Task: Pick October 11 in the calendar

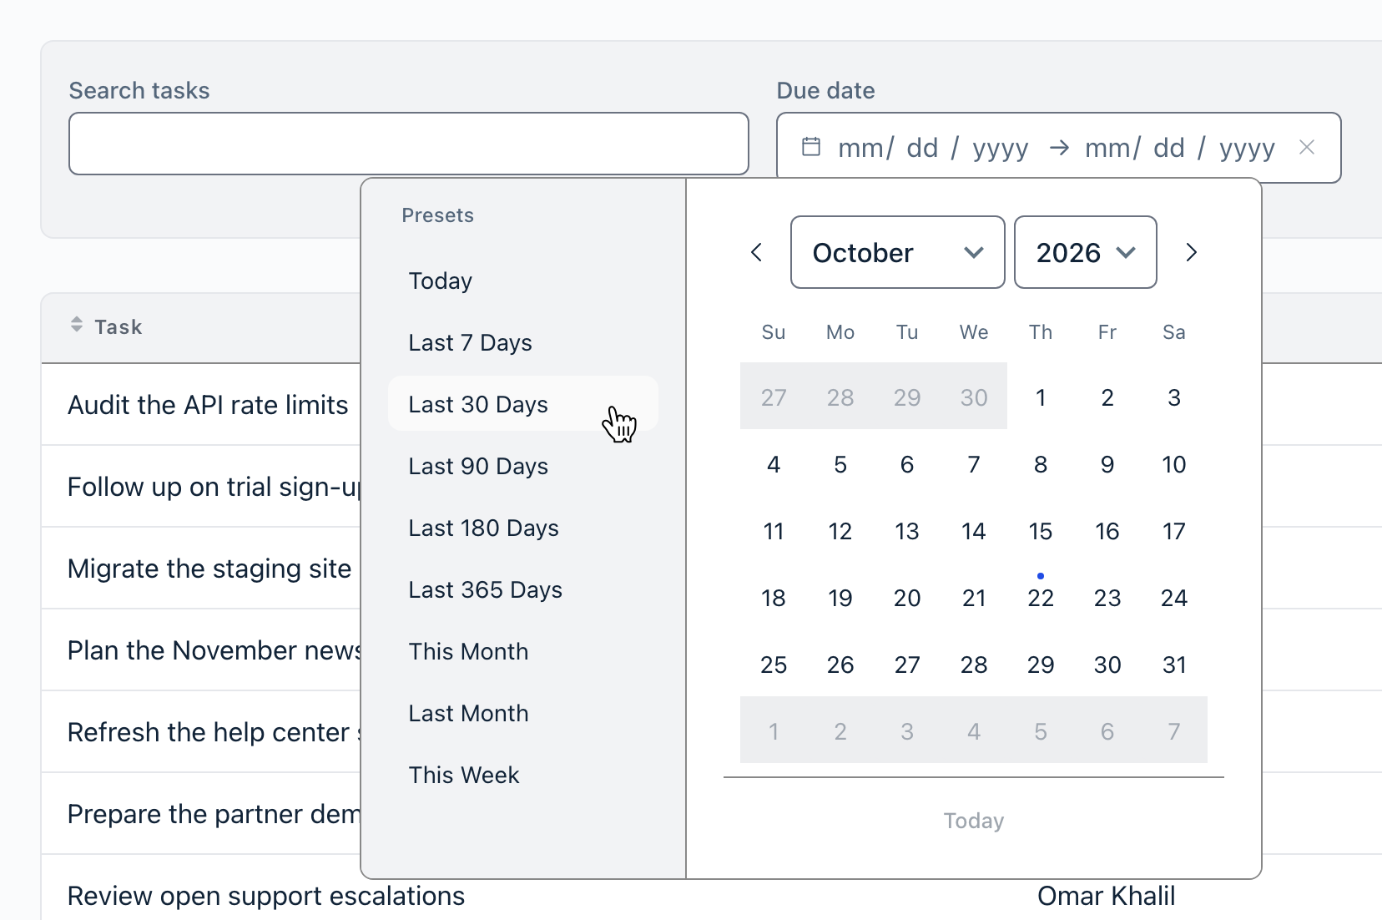Action: click(x=774, y=531)
